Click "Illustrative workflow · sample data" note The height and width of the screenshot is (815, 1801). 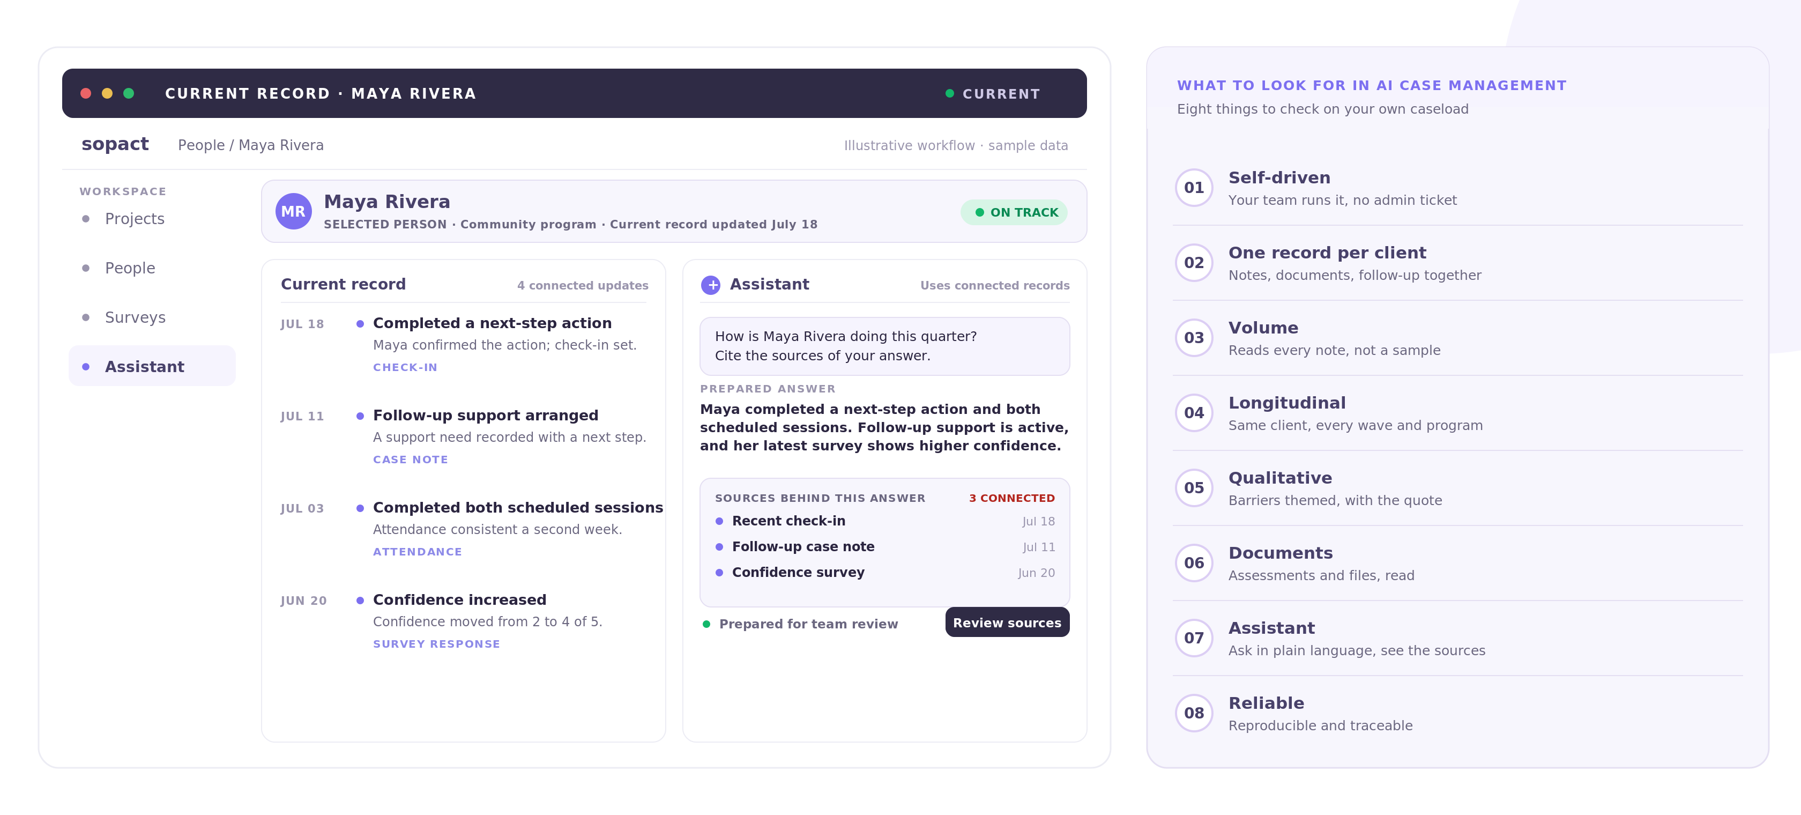coord(956,145)
